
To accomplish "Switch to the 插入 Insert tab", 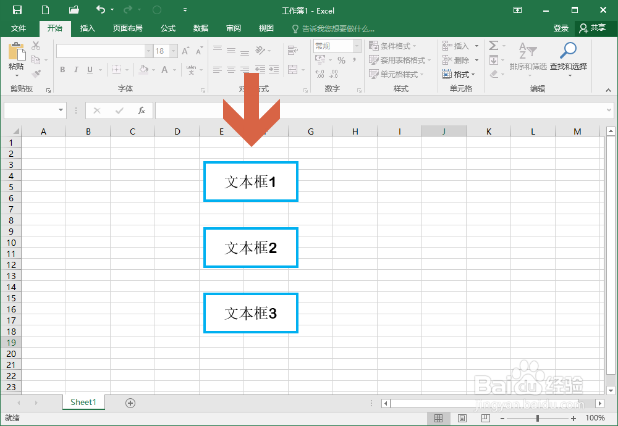I will click(x=88, y=28).
